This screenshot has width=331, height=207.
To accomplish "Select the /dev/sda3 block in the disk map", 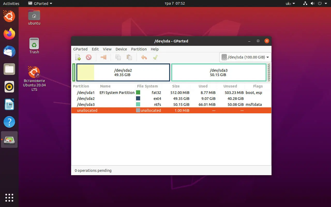I will 219,72.
